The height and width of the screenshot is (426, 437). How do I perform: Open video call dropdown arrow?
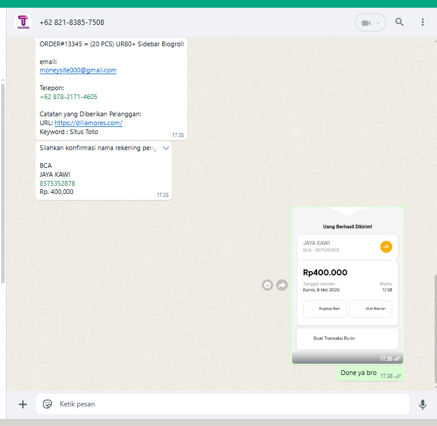pos(378,23)
